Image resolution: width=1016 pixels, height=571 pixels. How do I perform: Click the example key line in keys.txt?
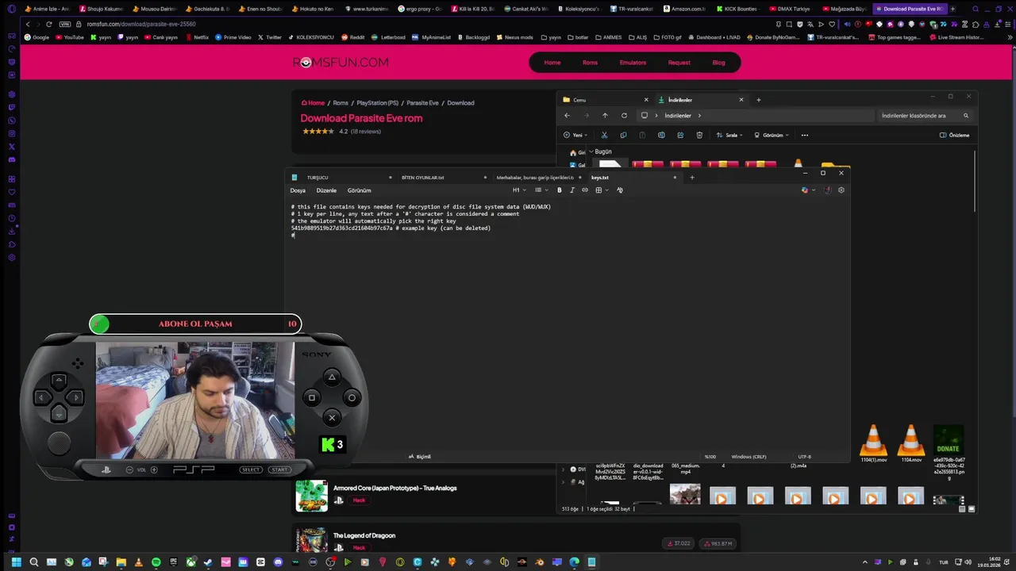coord(391,228)
